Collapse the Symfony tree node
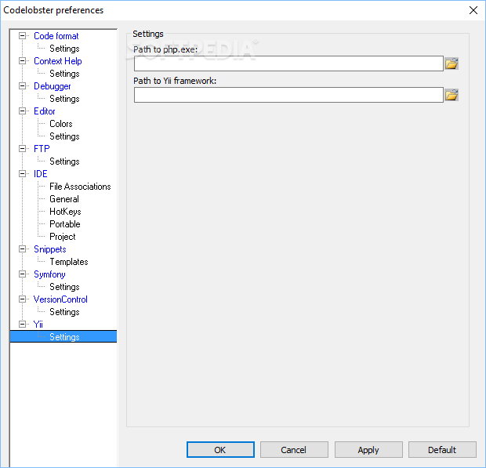Screen dimensions: 486x468 click(22, 274)
